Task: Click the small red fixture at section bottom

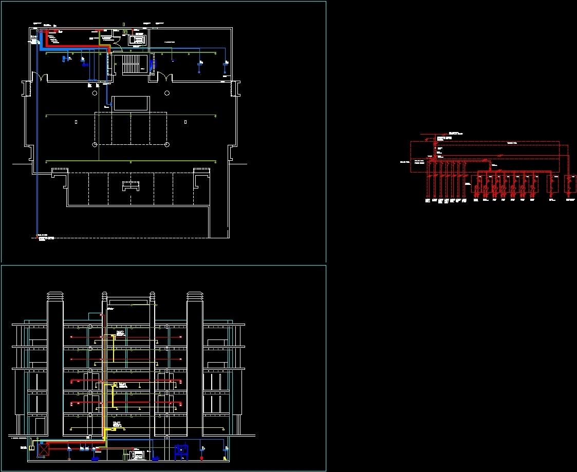Action: pos(201,458)
